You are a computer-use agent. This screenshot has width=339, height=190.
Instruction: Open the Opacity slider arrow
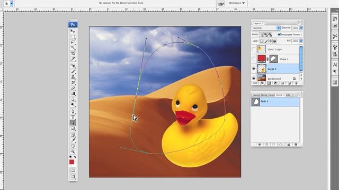[x=301, y=28]
